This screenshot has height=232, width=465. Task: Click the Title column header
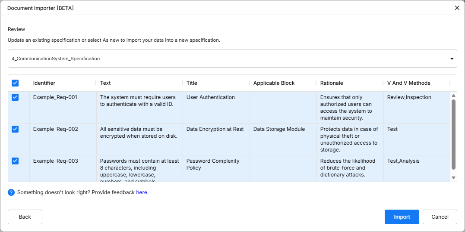pos(192,83)
